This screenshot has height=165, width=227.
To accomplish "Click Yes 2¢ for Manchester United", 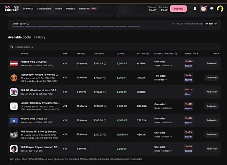I will click(188, 75).
